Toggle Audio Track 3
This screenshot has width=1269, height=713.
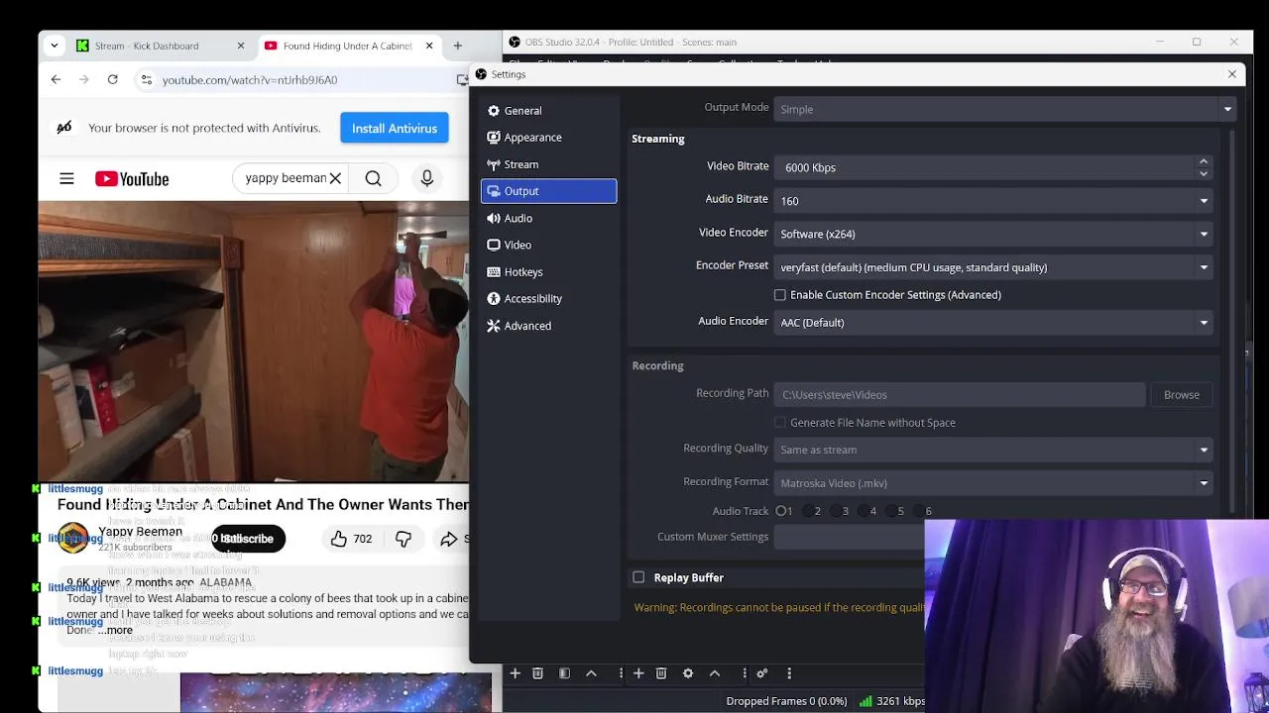click(x=836, y=511)
